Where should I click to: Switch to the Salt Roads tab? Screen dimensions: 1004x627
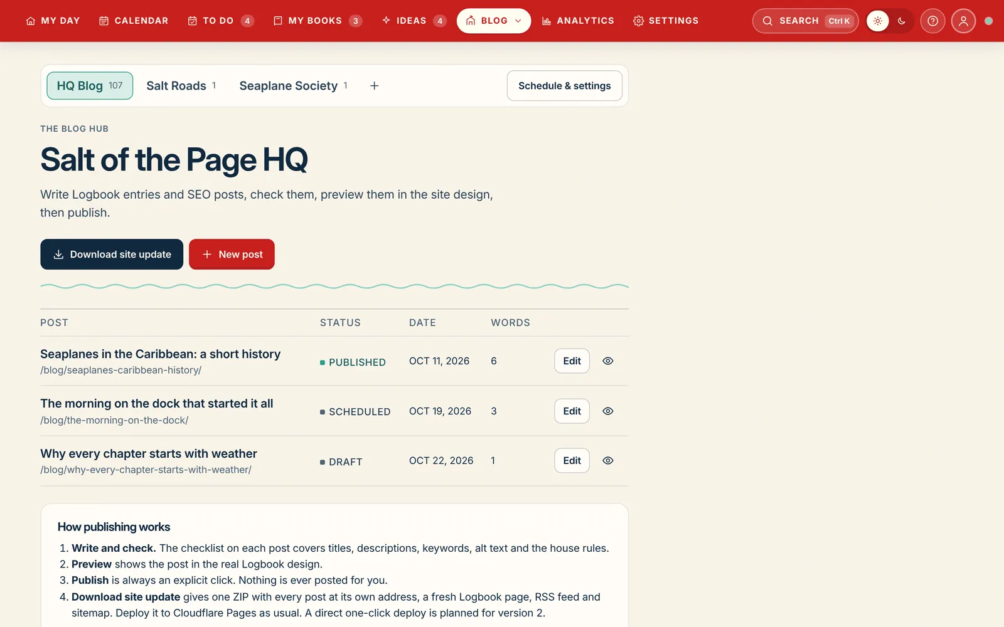181,86
